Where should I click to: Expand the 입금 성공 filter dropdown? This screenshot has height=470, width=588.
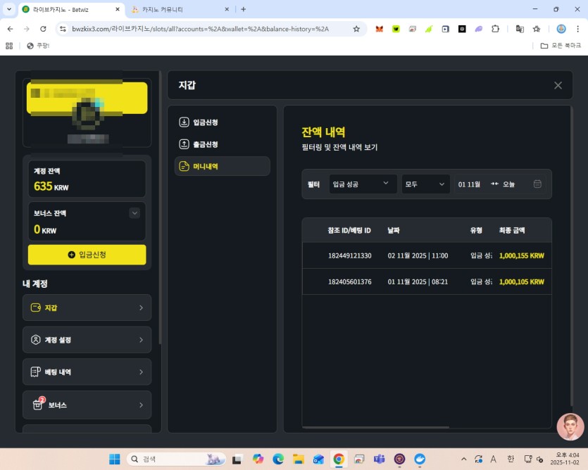(x=360, y=184)
